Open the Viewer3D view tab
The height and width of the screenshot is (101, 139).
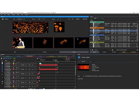coord(44,52)
